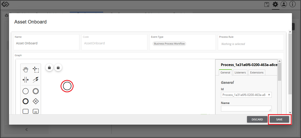Pick the task rounded rectangle in palette
301x138 pixels.
pos(26,111)
